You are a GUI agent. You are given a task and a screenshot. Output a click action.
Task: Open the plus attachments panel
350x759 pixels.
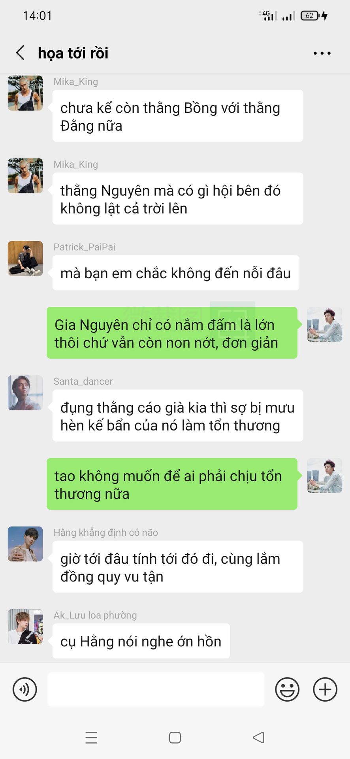click(x=325, y=689)
